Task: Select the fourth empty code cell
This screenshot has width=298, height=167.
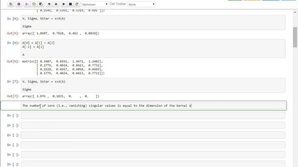Action: coord(153,145)
